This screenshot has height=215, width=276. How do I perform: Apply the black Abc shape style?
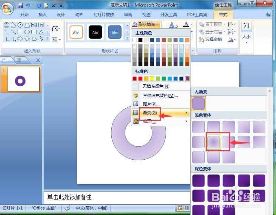(x=95, y=32)
